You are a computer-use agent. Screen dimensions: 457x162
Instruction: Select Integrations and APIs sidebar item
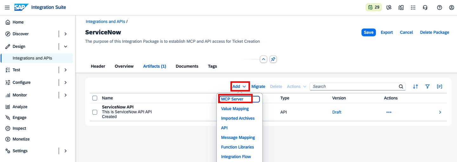[x=37, y=58]
